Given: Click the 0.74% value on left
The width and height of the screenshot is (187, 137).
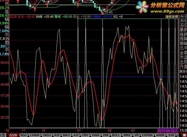Looking at the screenshot, I should (x=5, y=54).
